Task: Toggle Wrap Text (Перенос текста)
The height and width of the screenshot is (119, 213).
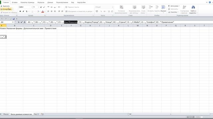Action: coord(72,7)
